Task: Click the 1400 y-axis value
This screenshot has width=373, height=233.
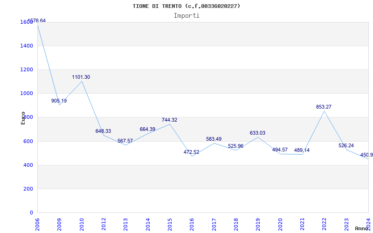Action: pyautogui.click(x=27, y=46)
